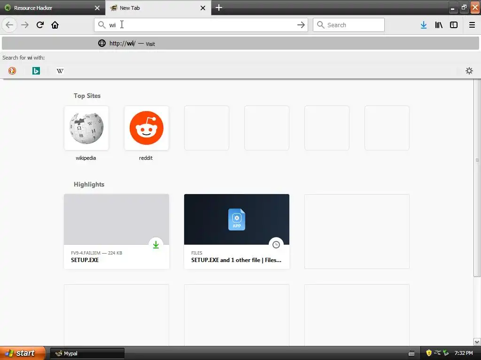The image size is (481, 360).
Task: Click the scrollbar down arrow
Action: pos(477,342)
